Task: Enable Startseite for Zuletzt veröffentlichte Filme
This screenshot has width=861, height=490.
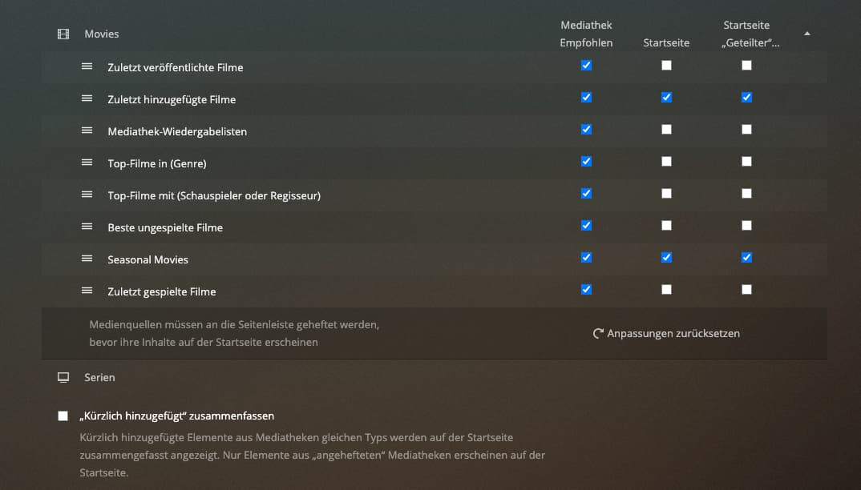Action: pyautogui.click(x=666, y=66)
